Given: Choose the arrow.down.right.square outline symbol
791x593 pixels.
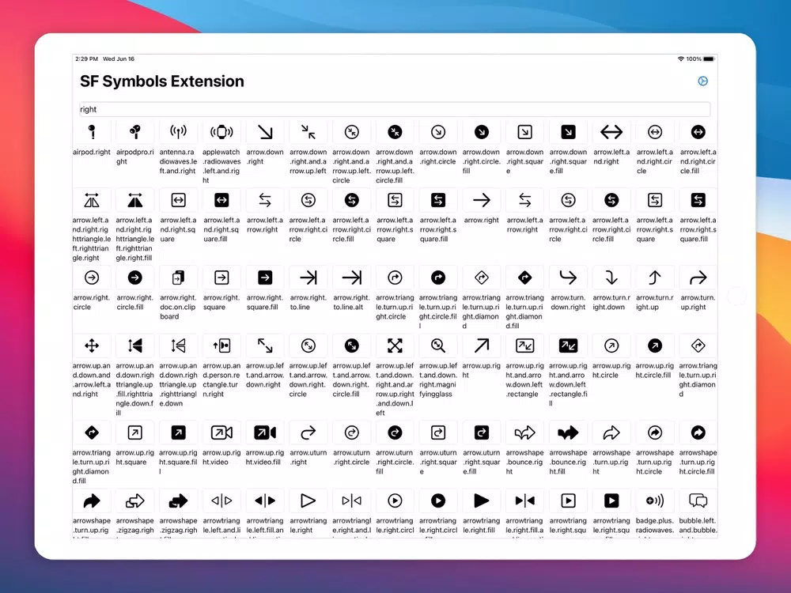Looking at the screenshot, I should coord(524,132).
